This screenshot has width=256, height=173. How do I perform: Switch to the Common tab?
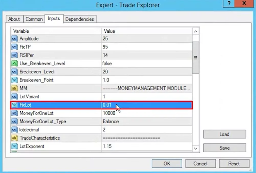(x=34, y=19)
